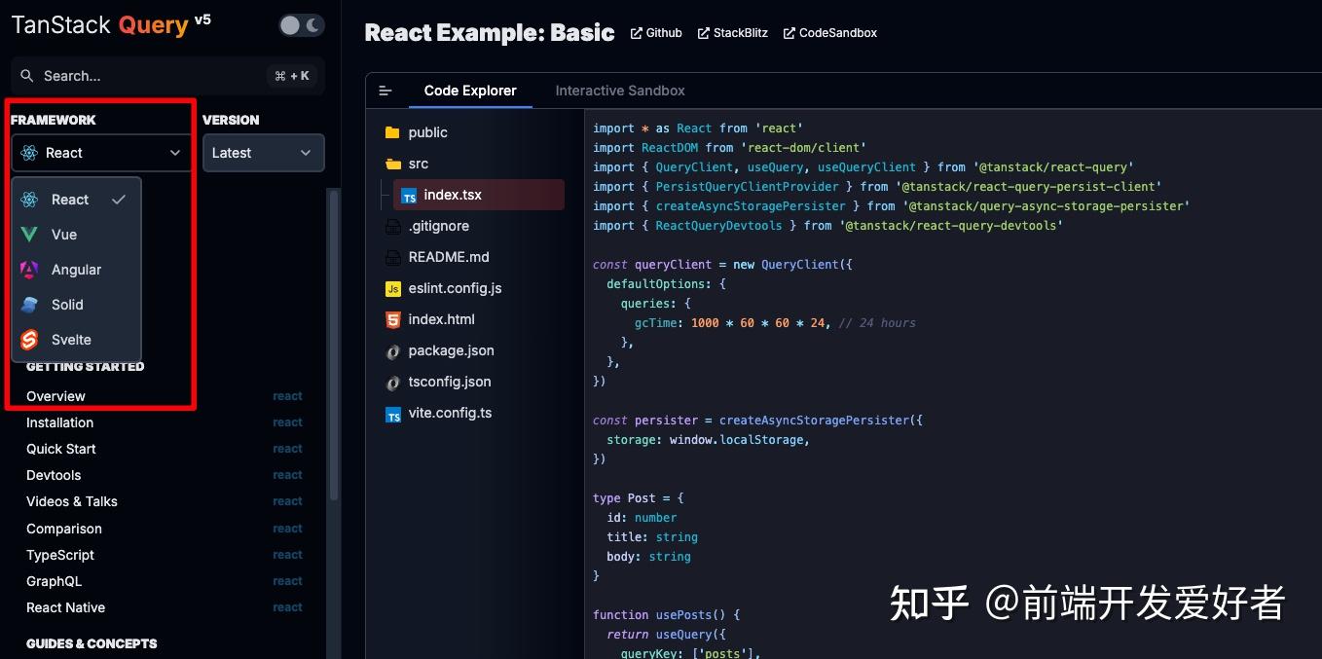Screen dimensions: 1322x659
Task: Click the HTML5 icon next to index.html
Action: (393, 319)
